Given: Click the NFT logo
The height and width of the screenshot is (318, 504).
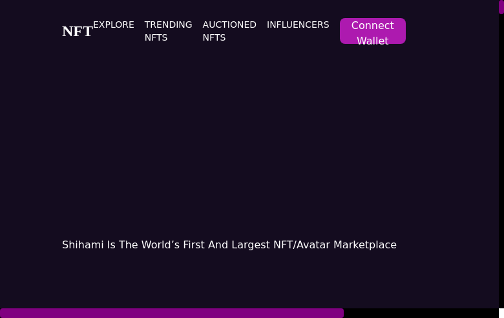Looking at the screenshot, I should pyautogui.click(x=78, y=32).
